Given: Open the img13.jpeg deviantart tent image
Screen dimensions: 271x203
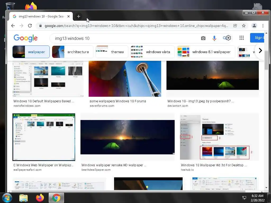Looking at the screenshot, I should pyautogui.click(x=213, y=75).
